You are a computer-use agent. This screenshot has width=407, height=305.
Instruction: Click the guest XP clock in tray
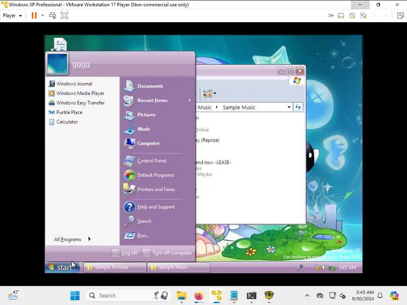click(x=347, y=267)
